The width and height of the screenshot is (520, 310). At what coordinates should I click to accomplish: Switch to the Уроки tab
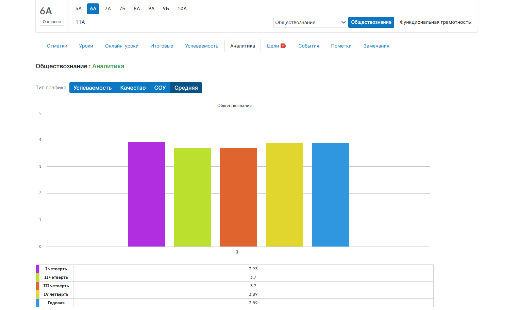click(86, 46)
